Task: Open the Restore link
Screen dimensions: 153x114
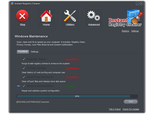Action: click(125, 31)
